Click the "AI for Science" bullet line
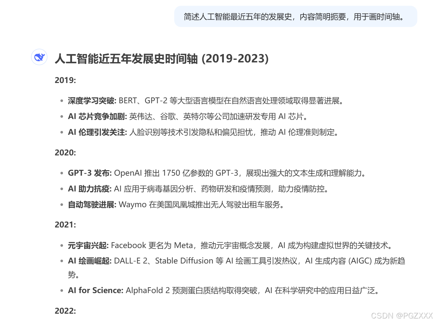Image resolution: width=434 pixels, height=323 pixels. pyautogui.click(x=224, y=291)
